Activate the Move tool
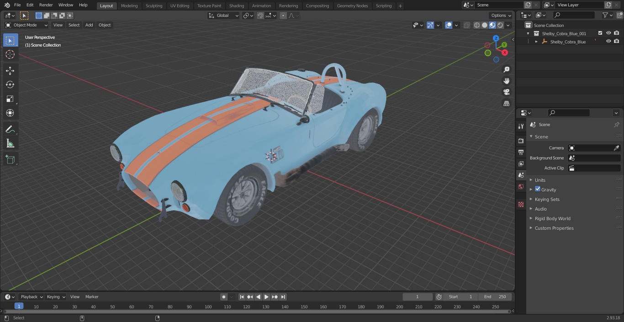This screenshot has width=624, height=322. 10,70
